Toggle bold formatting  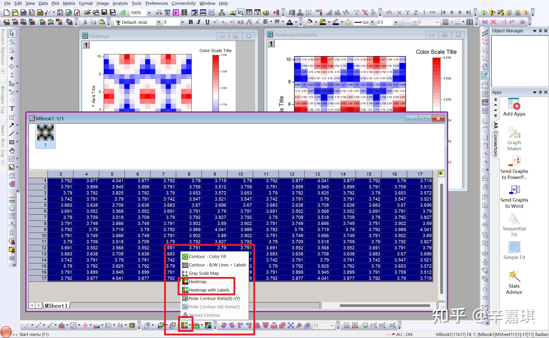pyautogui.click(x=191, y=22)
